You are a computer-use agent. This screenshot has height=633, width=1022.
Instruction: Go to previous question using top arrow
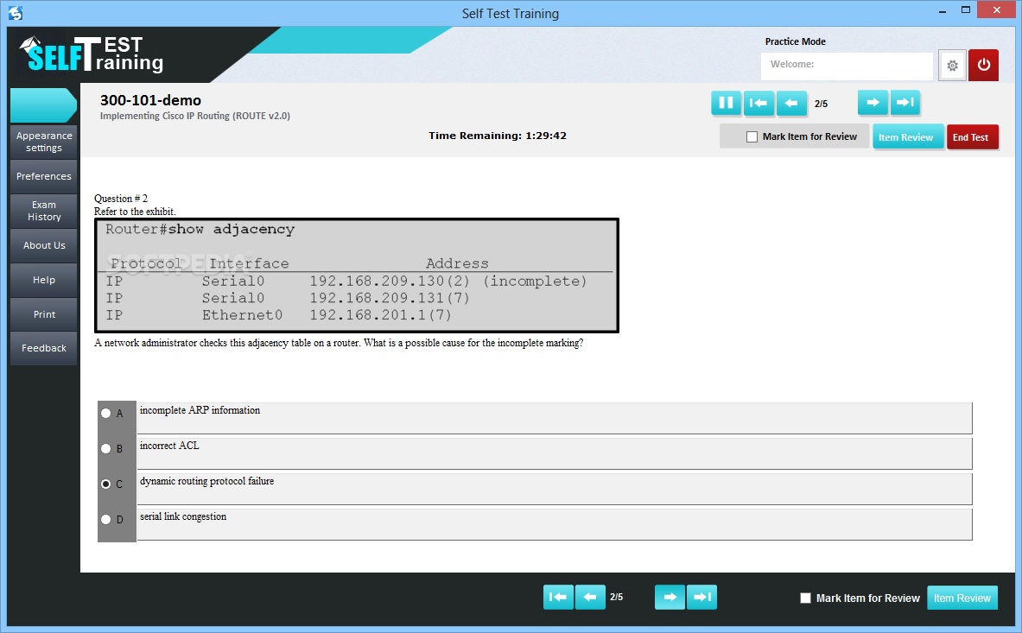tap(791, 103)
